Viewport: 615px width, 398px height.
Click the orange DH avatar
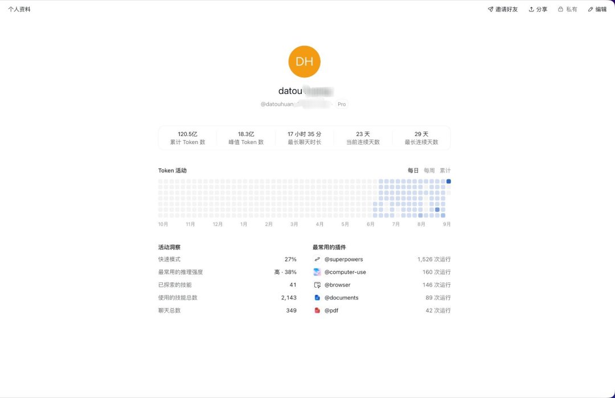(304, 61)
